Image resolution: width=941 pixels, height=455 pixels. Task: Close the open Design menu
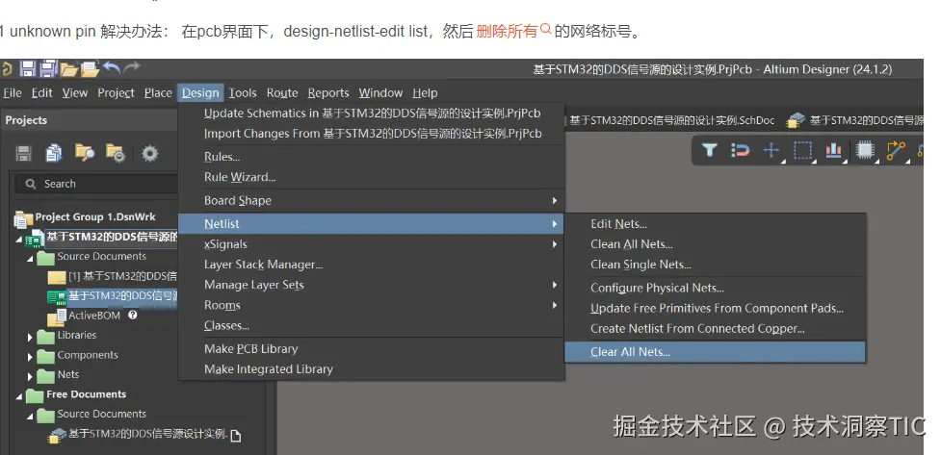200,93
